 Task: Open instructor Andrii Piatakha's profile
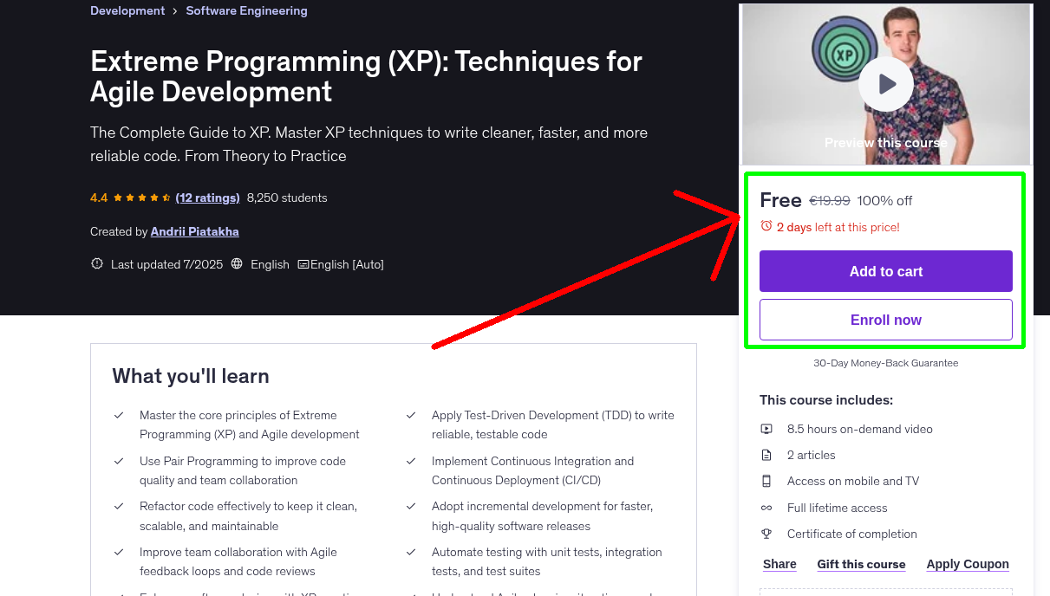[193, 231]
